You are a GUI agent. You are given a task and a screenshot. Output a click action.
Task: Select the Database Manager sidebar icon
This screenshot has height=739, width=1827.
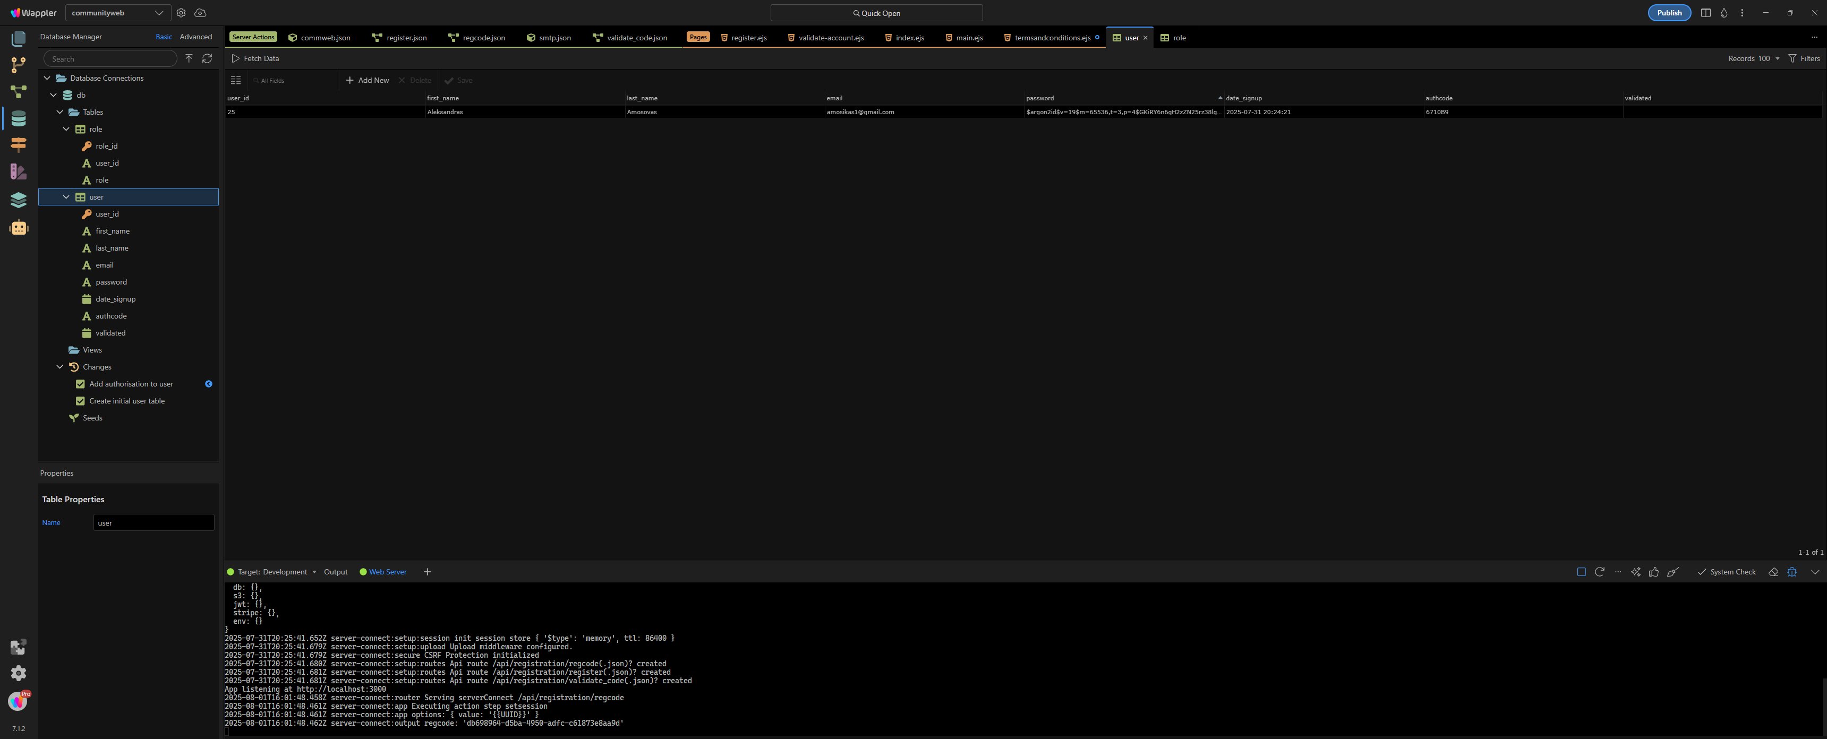pos(19,118)
